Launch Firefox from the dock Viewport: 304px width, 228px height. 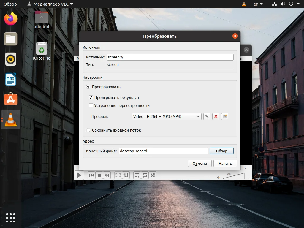10,18
